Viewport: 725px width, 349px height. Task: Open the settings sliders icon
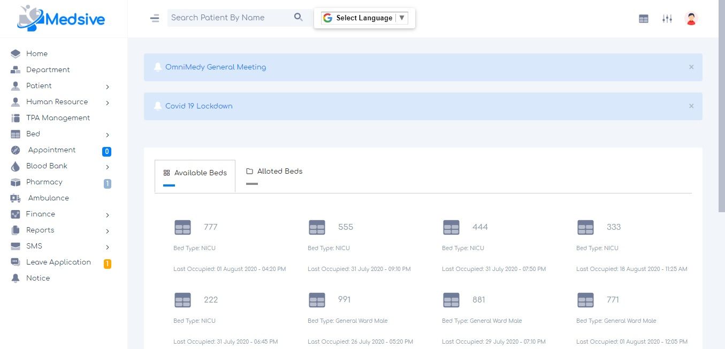[x=667, y=19]
